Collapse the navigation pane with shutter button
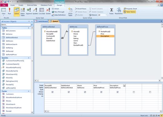Image resolution: width=163 pixels, height=117 pixels. point(32,21)
